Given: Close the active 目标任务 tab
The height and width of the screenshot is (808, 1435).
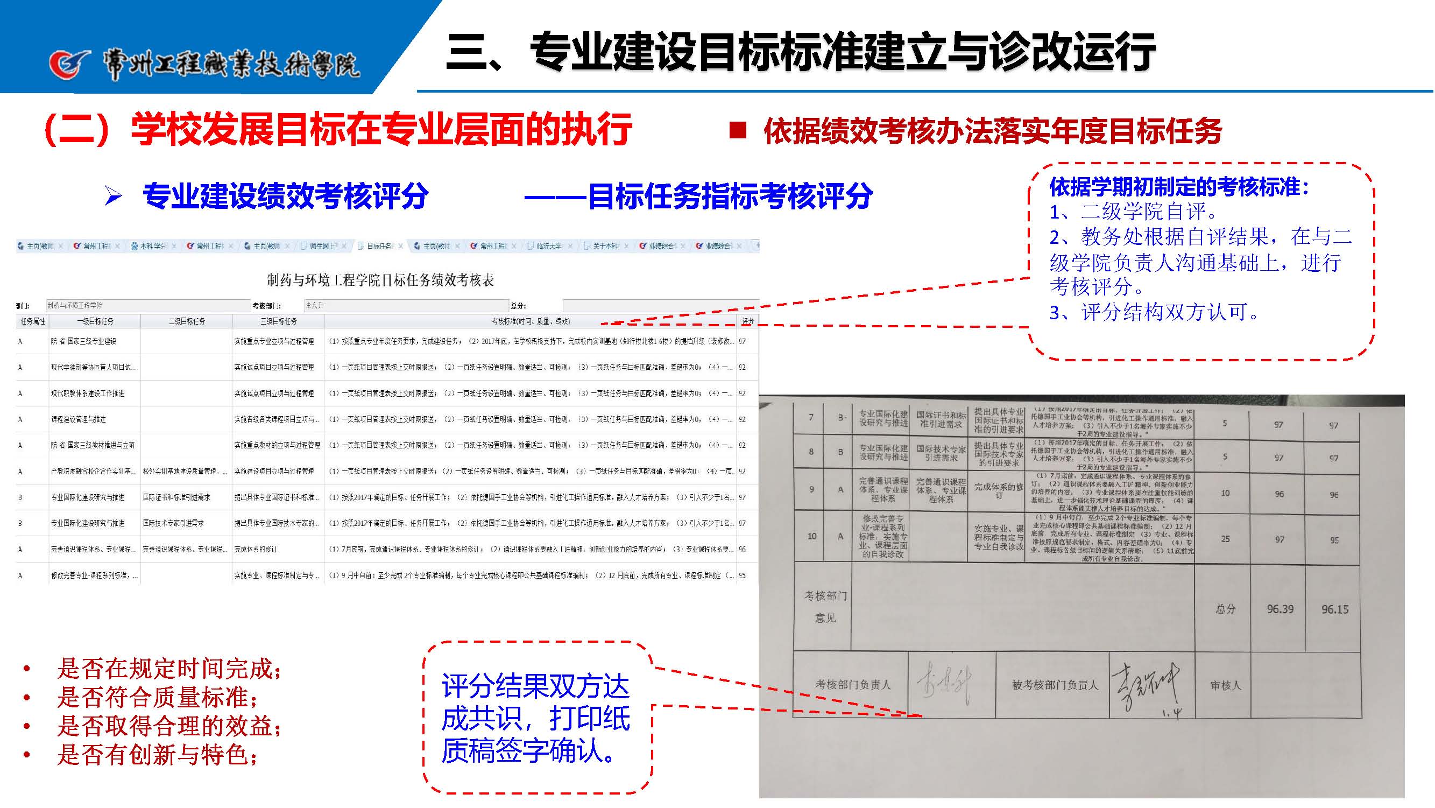Looking at the screenshot, I should click(400, 246).
